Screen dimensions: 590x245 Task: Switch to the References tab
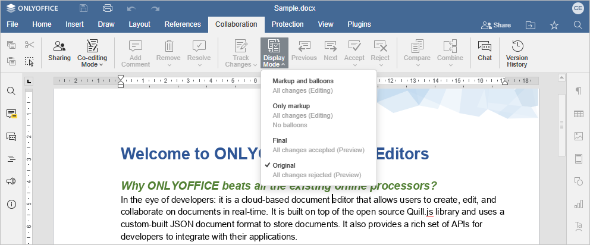pos(183,24)
